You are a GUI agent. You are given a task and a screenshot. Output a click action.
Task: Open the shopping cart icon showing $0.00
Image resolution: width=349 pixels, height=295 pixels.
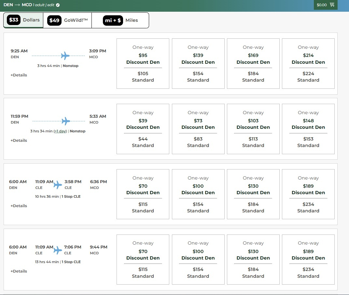click(332, 5)
